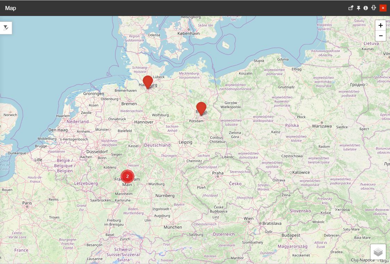Zoom in using the plus button
Screen dimensions: 390x264
click(380, 25)
